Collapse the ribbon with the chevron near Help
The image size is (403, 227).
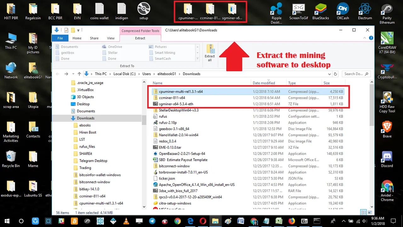click(x=365, y=38)
